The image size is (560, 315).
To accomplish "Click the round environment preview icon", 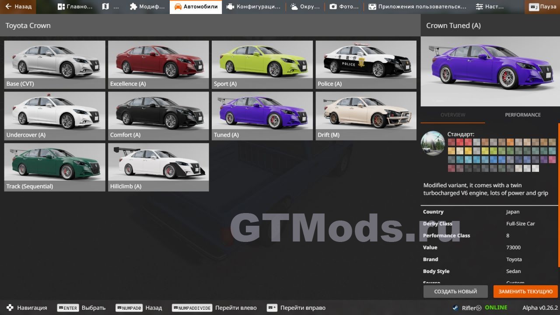I will point(433,143).
